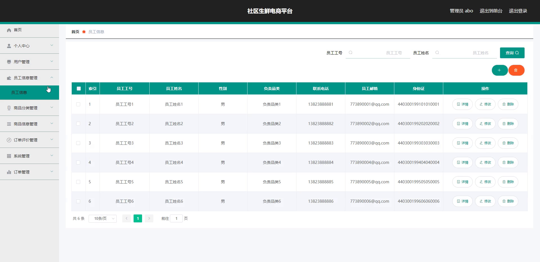Click the home icon in sidebar
Viewport: 540px width, 262px height.
(9, 30)
